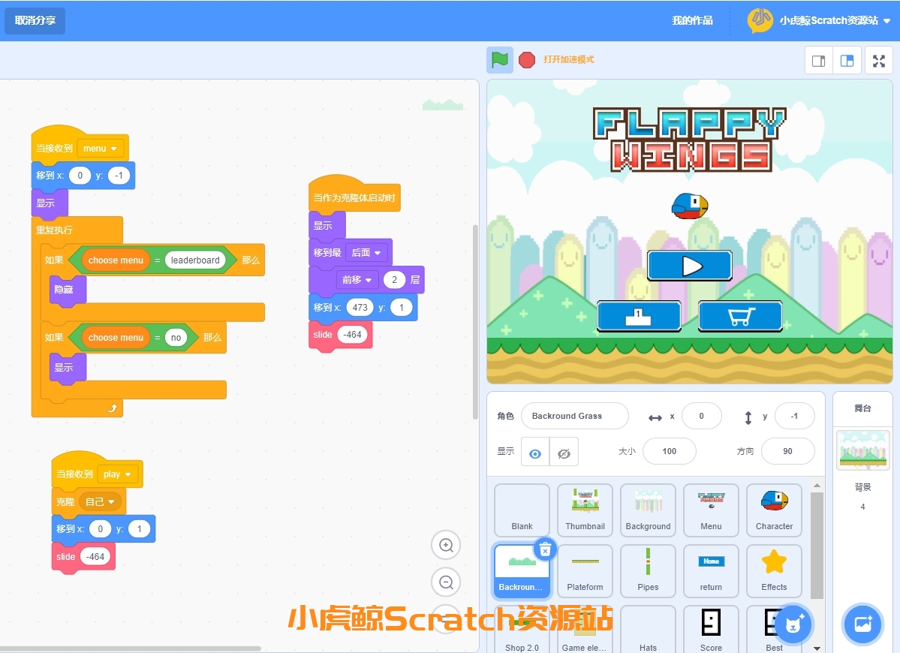Click the green flag to run the project
Image resolution: width=900 pixels, height=653 pixels.
click(x=499, y=60)
